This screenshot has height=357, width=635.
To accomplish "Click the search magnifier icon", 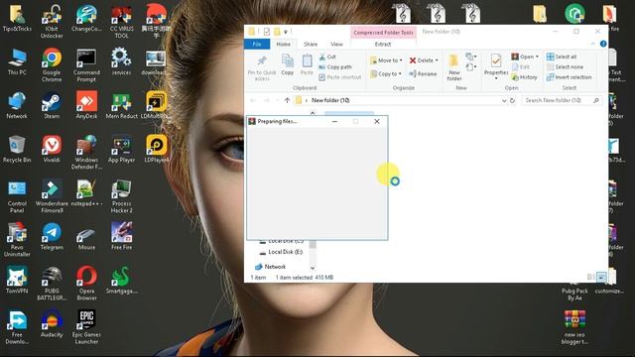I will tap(596, 100).
